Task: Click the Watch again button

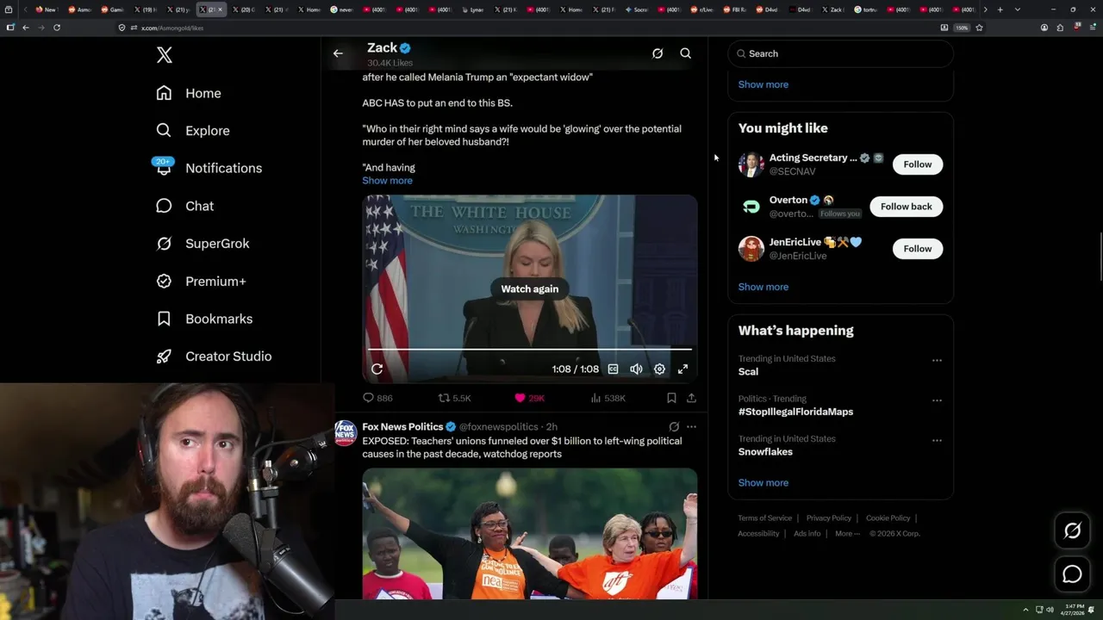Action: click(x=530, y=288)
